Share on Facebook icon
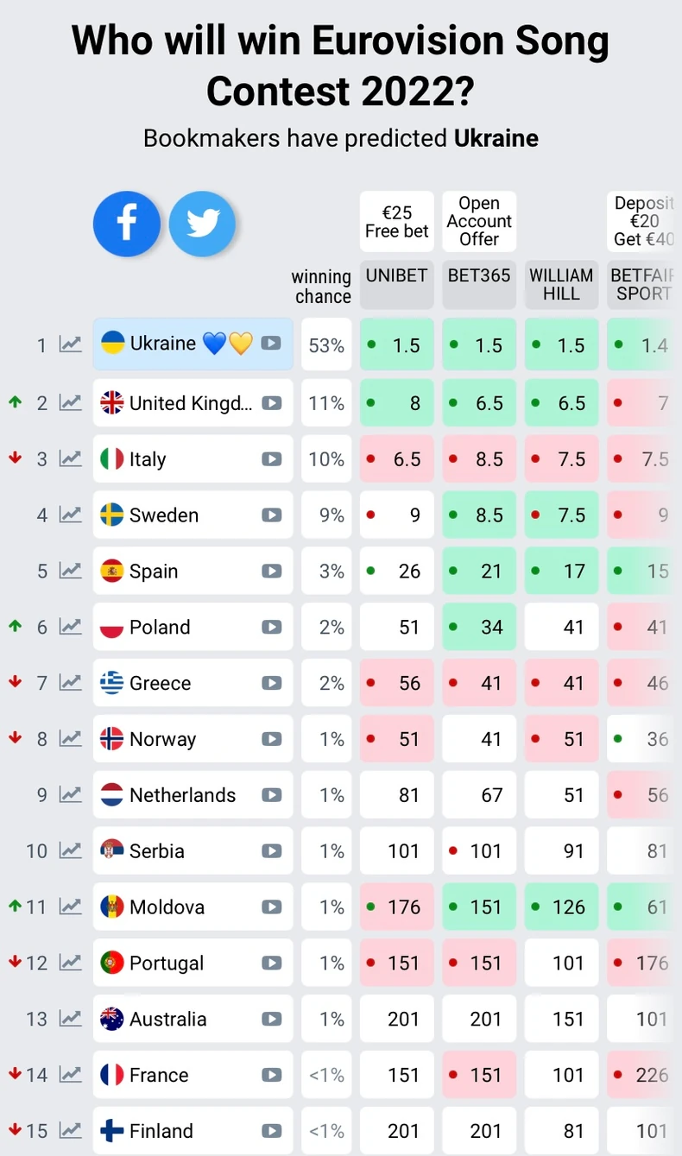The height and width of the screenshot is (1156, 682). click(x=127, y=224)
